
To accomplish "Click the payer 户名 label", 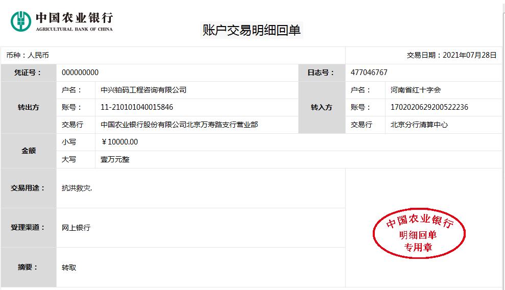I will tap(71, 90).
